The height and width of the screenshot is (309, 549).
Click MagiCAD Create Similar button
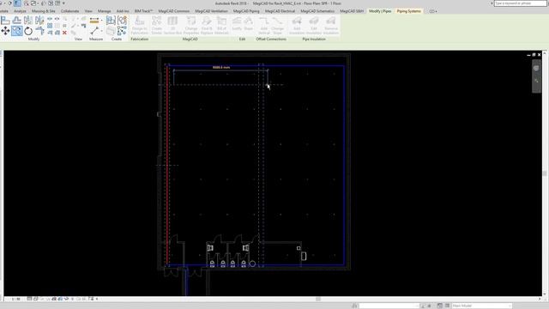coord(156,25)
